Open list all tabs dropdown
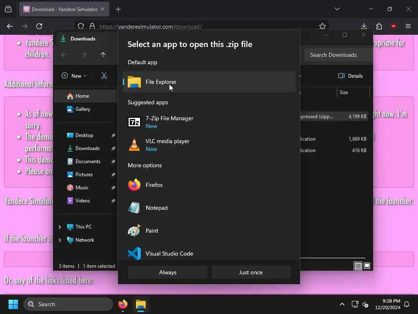 pyautogui.click(x=337, y=9)
